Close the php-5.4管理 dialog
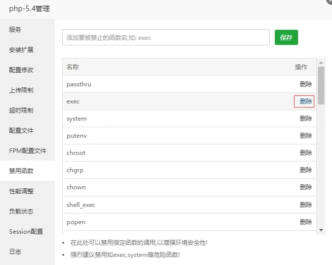332x265 pixels. [x=329, y=1]
